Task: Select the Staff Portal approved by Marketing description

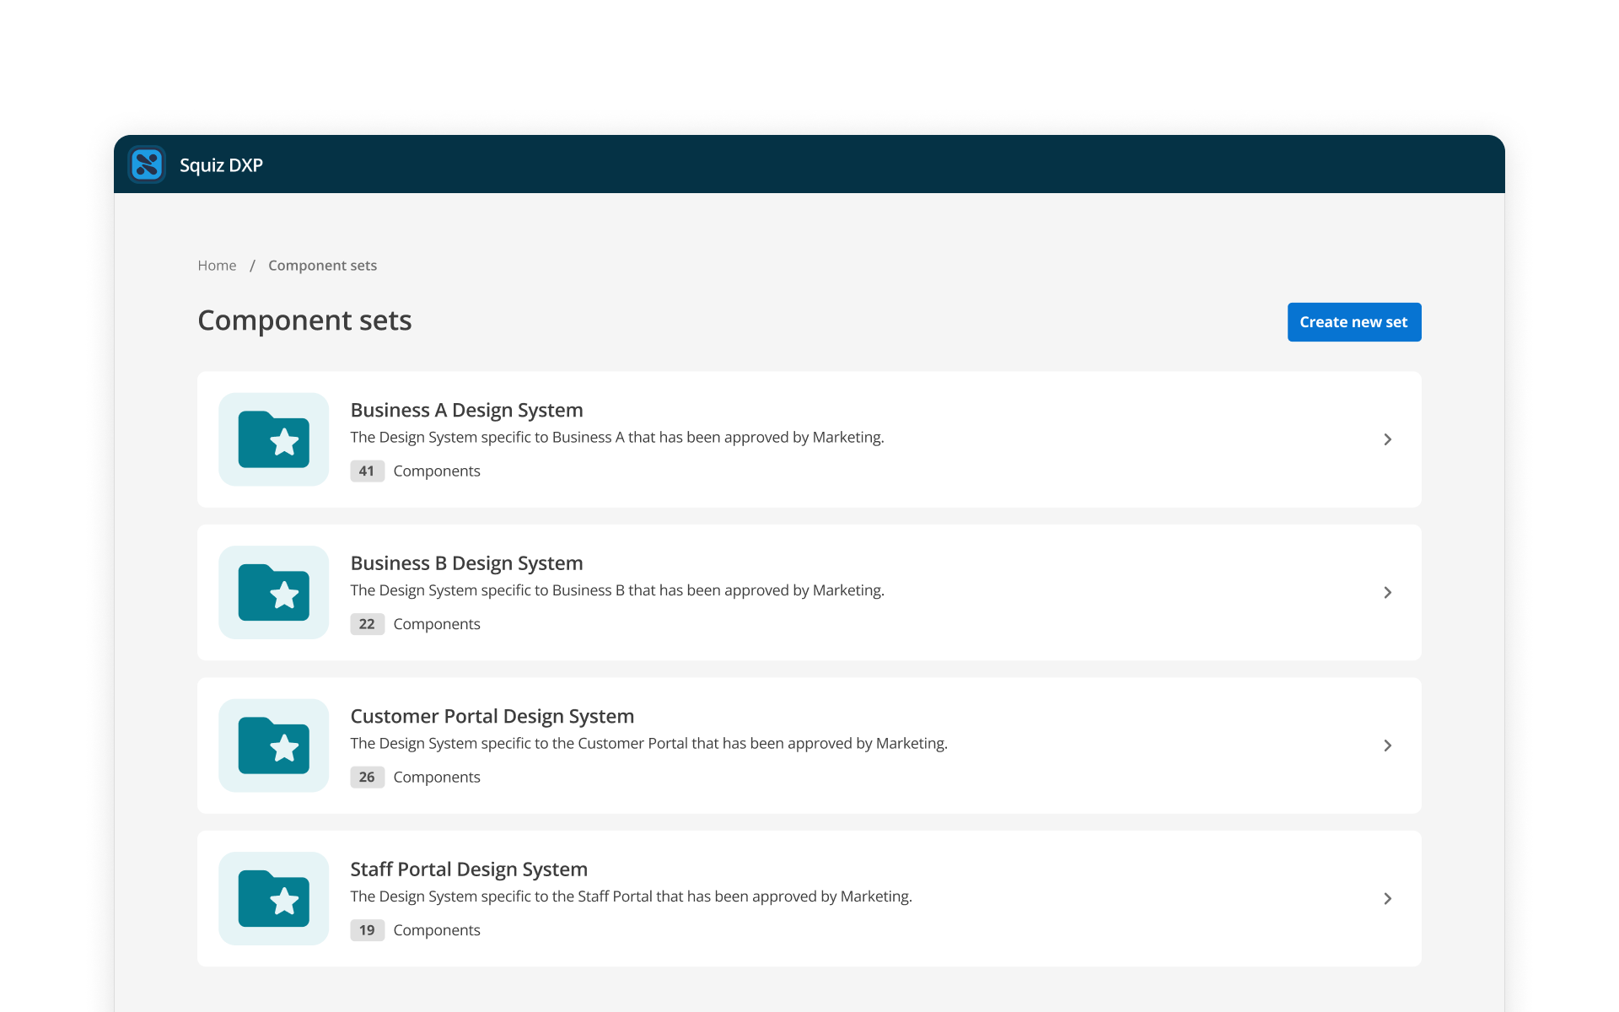Action: tap(632, 896)
